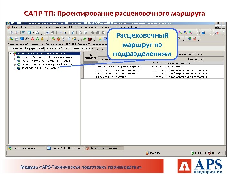
Task: Select row header of the first table row
Action: point(82,63)
